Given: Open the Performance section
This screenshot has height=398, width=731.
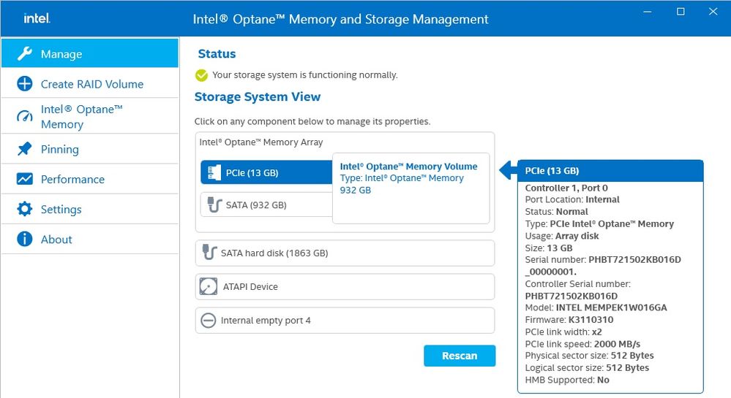Looking at the screenshot, I should click(x=90, y=179).
